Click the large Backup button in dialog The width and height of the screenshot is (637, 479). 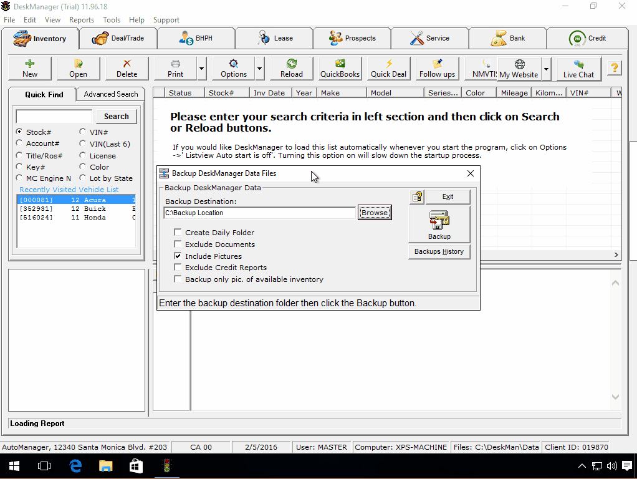coord(439,225)
